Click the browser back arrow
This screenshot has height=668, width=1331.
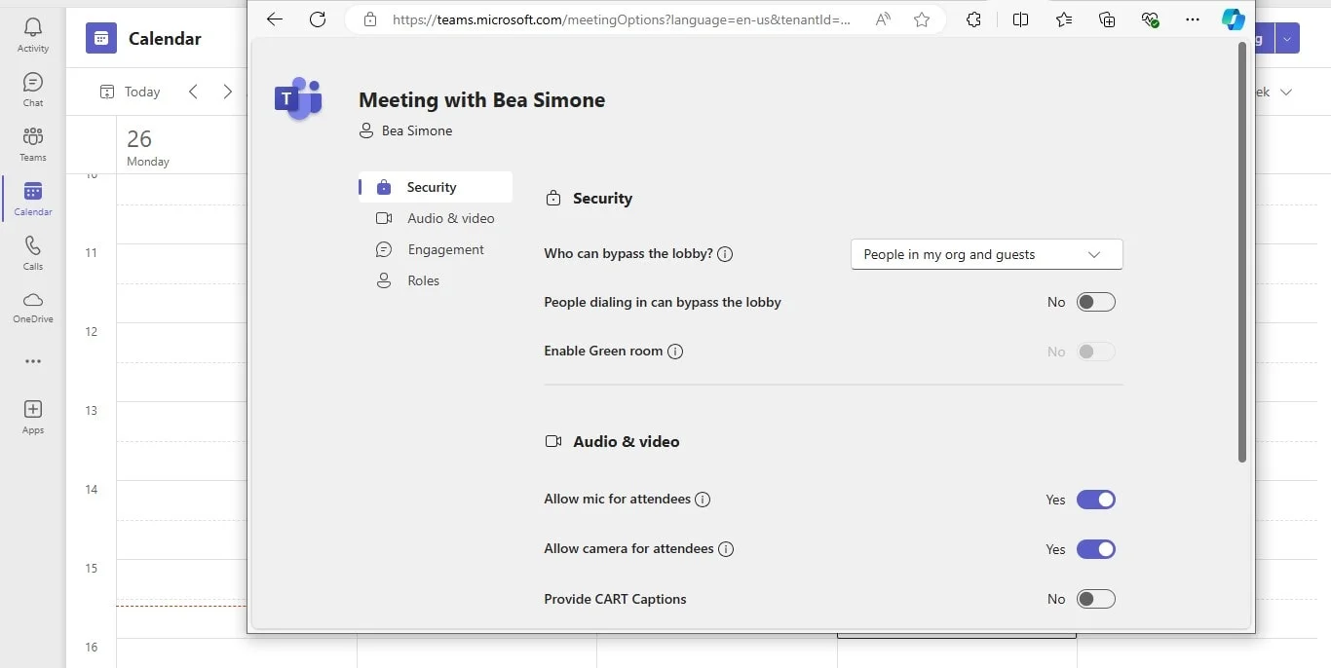tap(275, 19)
